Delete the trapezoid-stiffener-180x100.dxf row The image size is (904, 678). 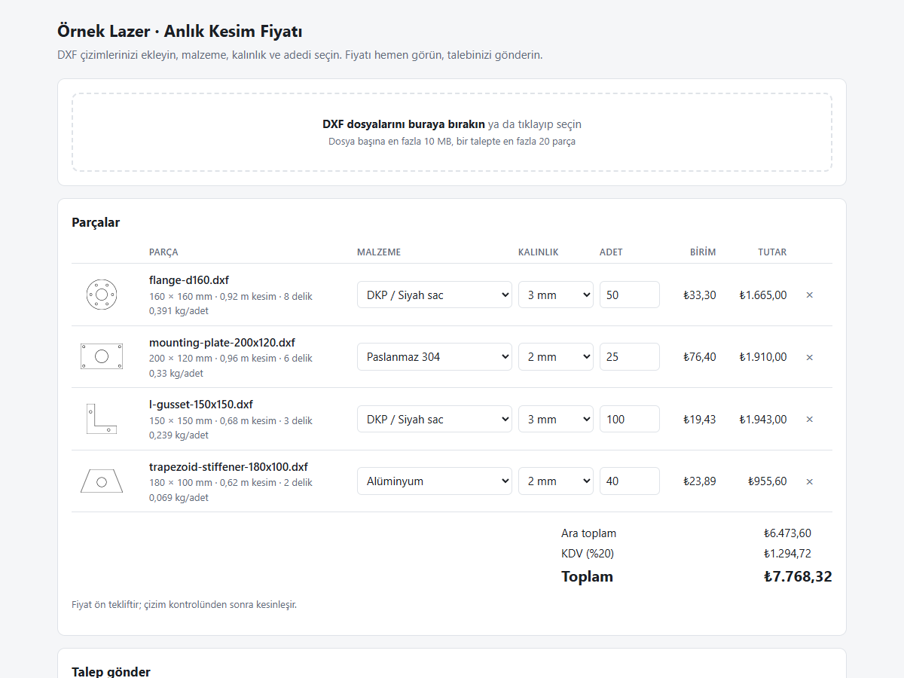[x=810, y=481]
